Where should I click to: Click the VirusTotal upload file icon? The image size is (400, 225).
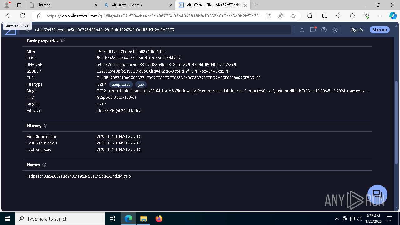click(x=302, y=30)
